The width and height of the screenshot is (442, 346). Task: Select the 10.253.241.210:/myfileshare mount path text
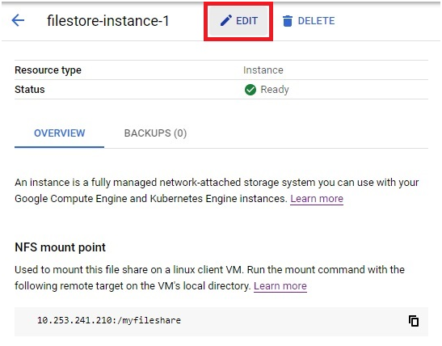point(109,321)
